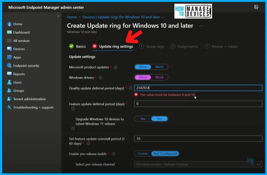This screenshot has height=175, width=267.
Task: Click the Groups icon in sidebar
Action: click(9, 91)
